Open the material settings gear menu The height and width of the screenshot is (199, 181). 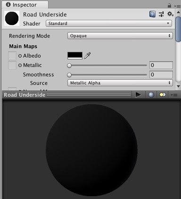point(170,14)
